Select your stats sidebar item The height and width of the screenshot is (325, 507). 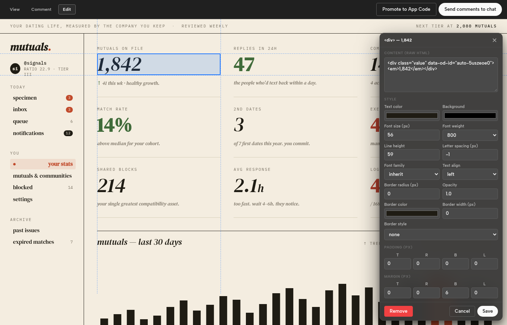tap(43, 164)
